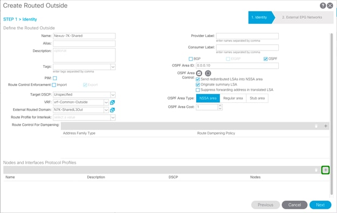Click the OSPF Area Control uncheck-all icon
This screenshot has height=213, width=337.
pos(208,73)
